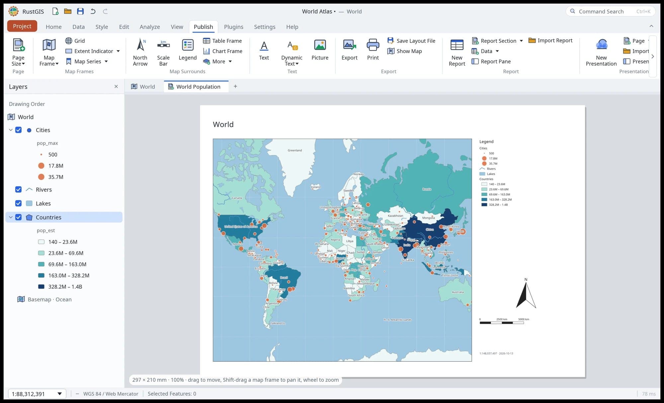This screenshot has width=664, height=403.
Task: Expand the More map surrounds menu
Action: 217,61
